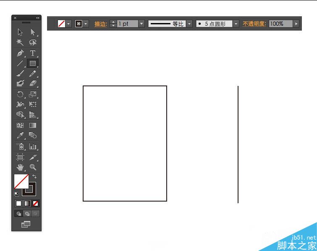This screenshot has height=251, width=317.
Task: Select the Free Transform tool
Action: pos(33,104)
